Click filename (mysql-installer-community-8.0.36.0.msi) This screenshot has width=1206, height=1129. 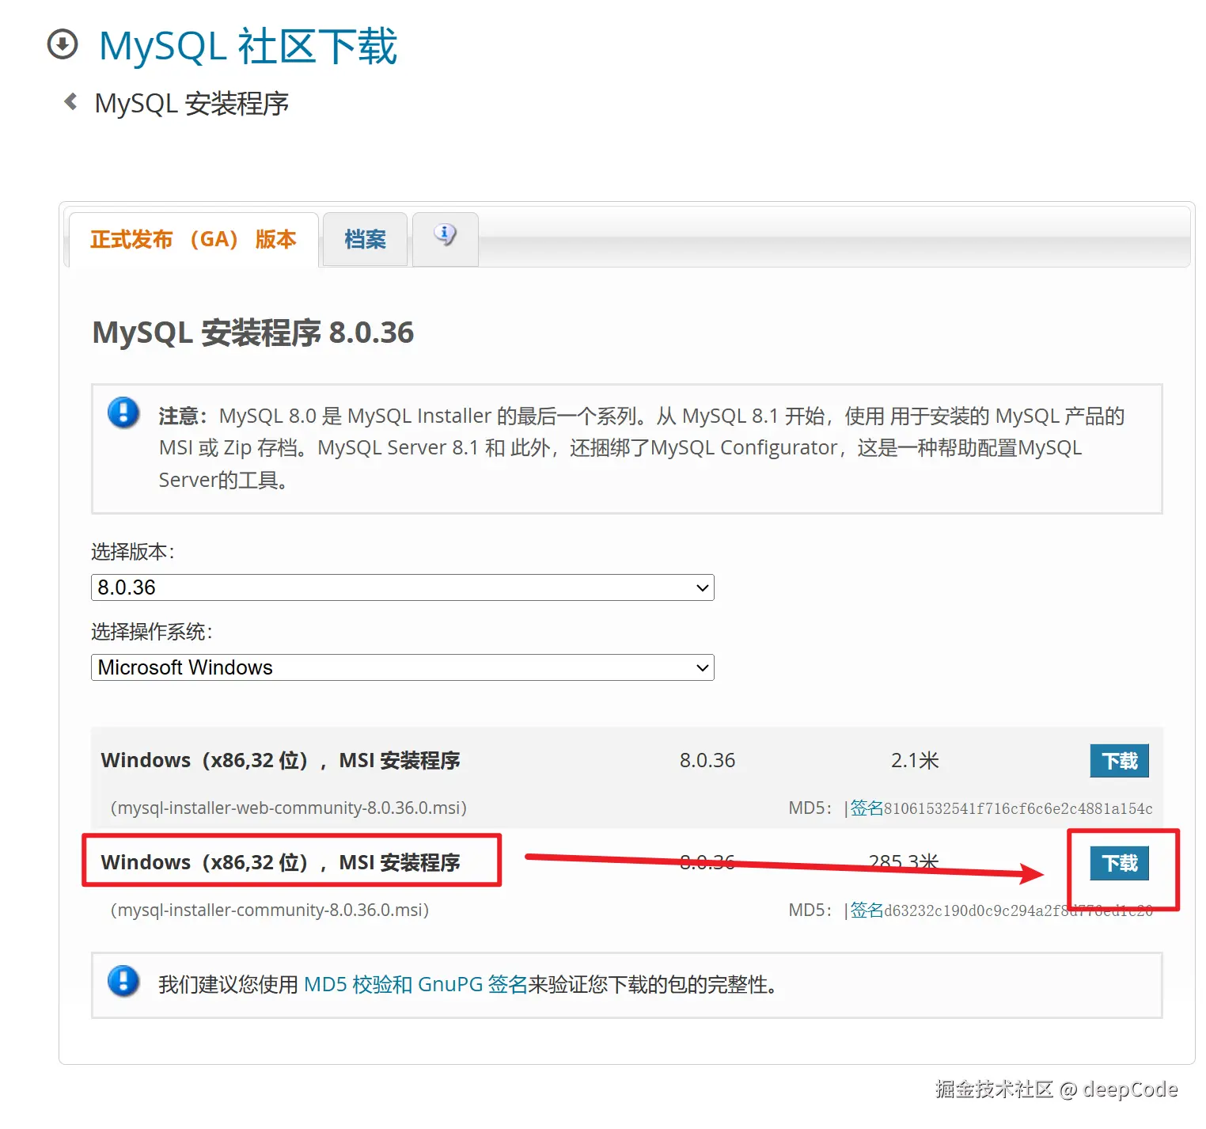(270, 910)
